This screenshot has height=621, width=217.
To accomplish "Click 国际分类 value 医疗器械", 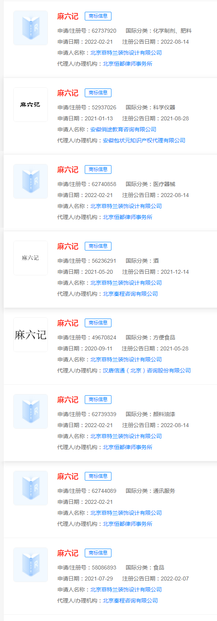I will (x=164, y=184).
